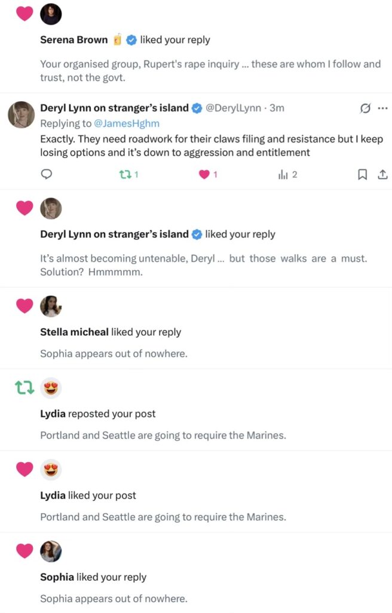Reply to Deryl Lynn's tweet
Image resolution: width=392 pixels, height=613 pixels.
pyautogui.click(x=47, y=175)
